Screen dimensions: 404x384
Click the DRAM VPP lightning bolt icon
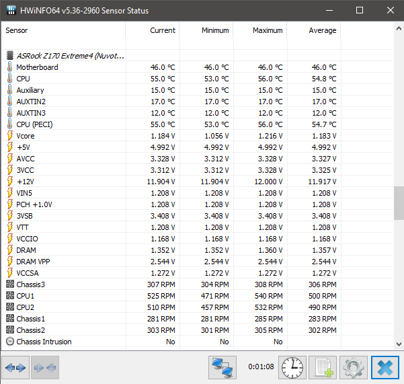pos(10,262)
